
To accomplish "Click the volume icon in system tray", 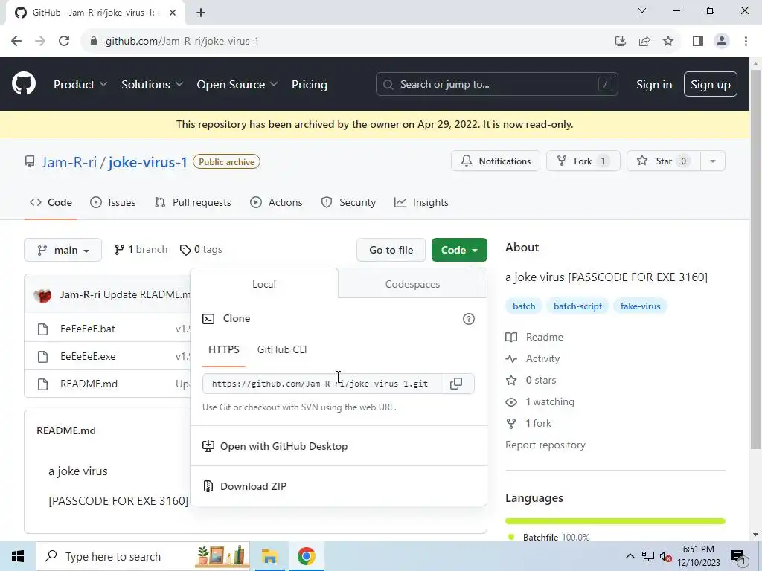I will pyautogui.click(x=665, y=556).
